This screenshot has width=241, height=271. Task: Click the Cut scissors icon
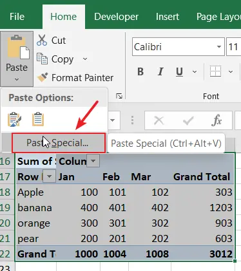(42, 40)
